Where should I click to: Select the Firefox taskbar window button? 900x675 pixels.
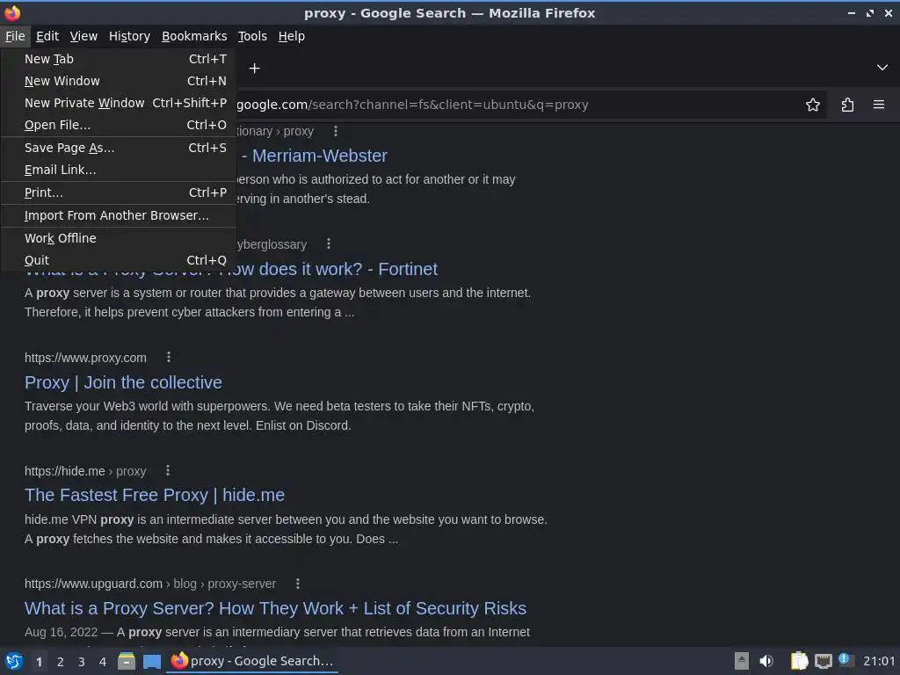tap(252, 661)
